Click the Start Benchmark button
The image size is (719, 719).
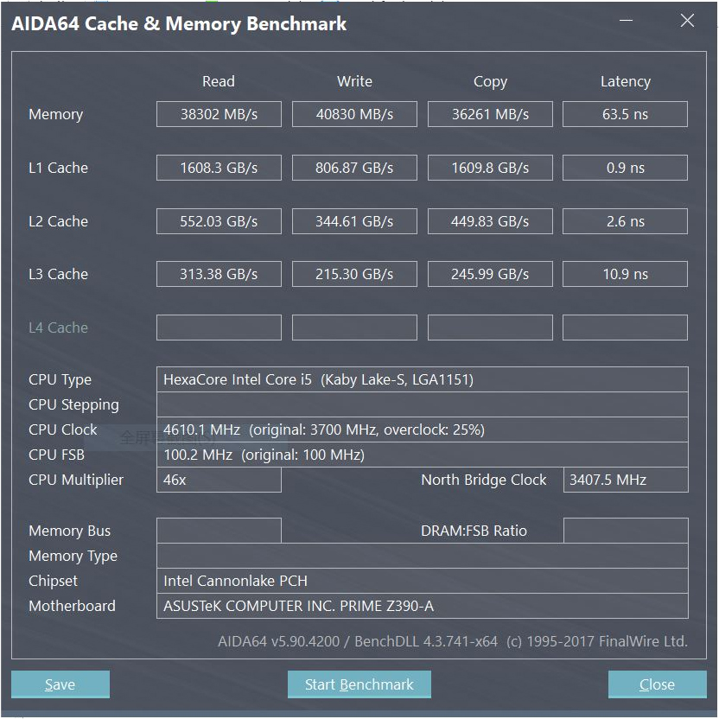(359, 684)
